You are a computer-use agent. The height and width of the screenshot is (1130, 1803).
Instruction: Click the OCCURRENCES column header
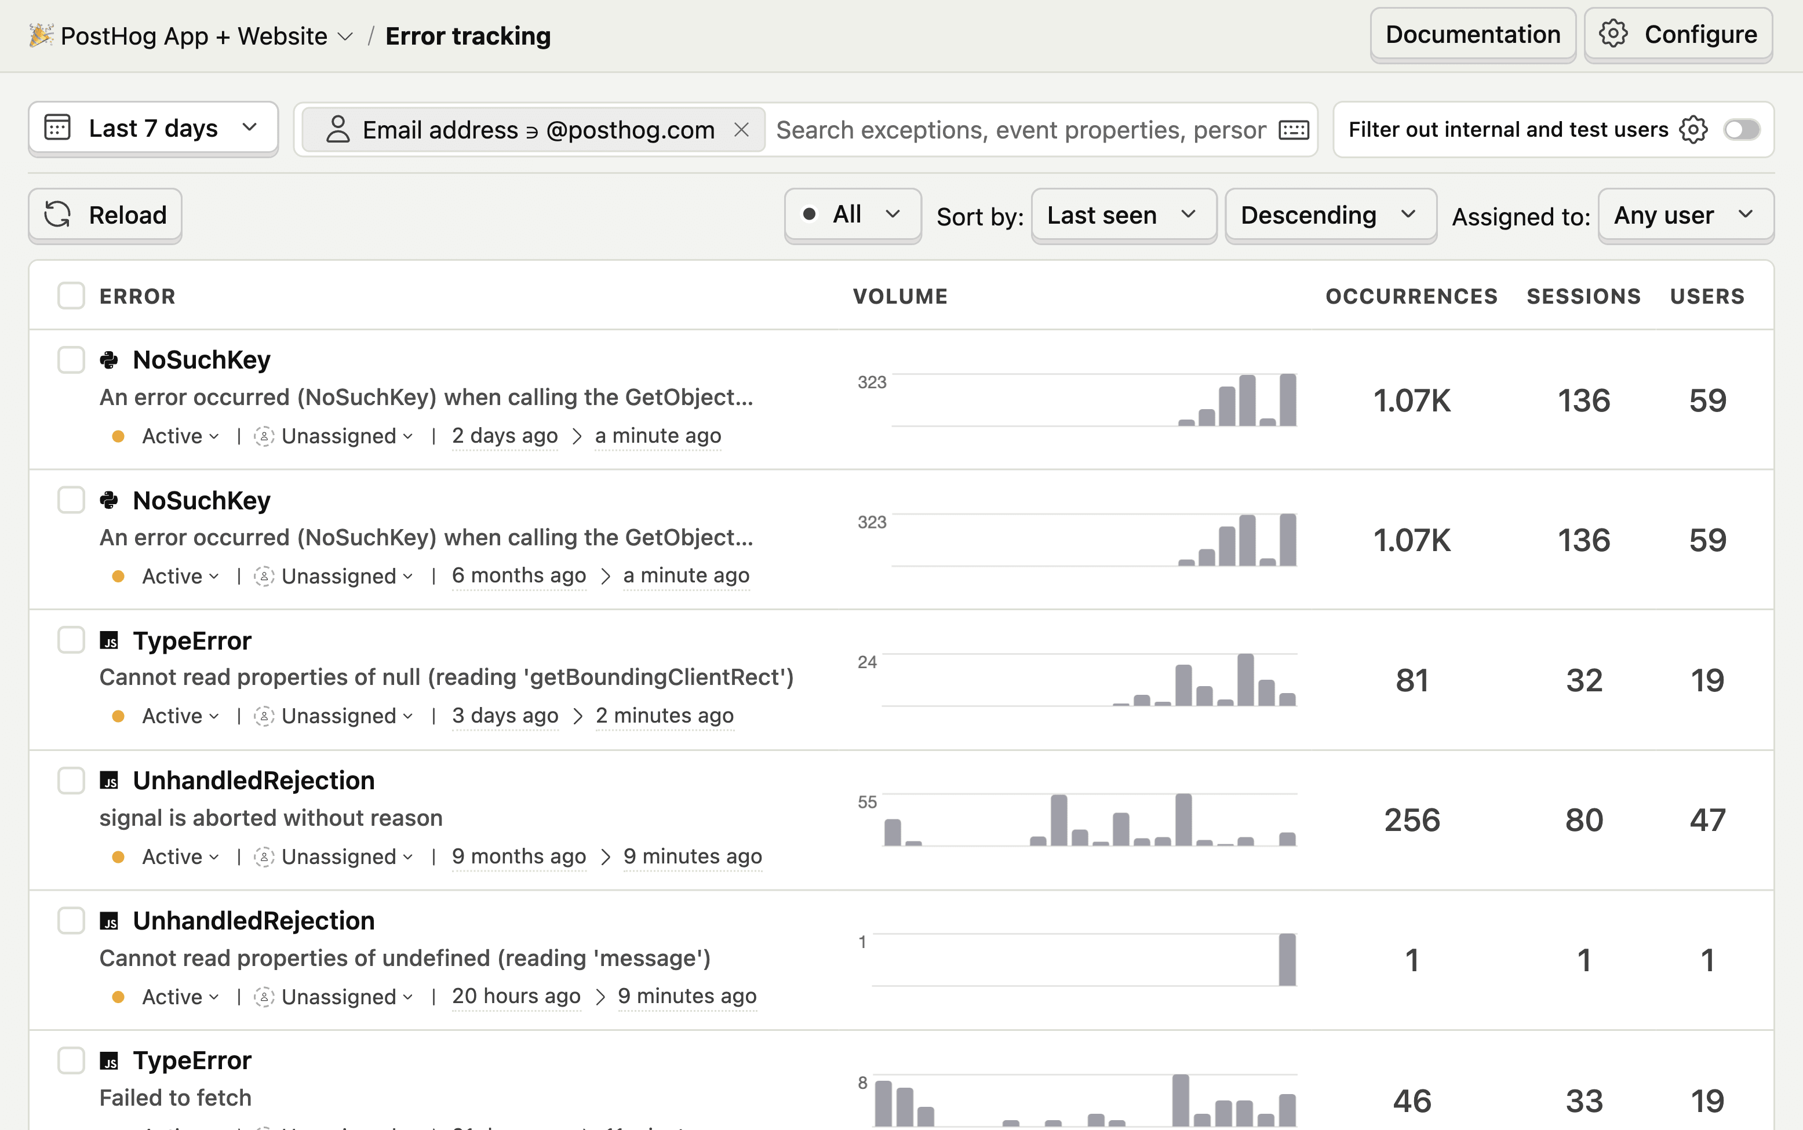pos(1411,296)
